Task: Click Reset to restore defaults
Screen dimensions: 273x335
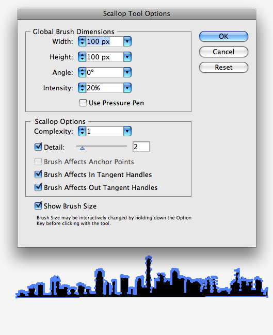Action: pos(223,68)
